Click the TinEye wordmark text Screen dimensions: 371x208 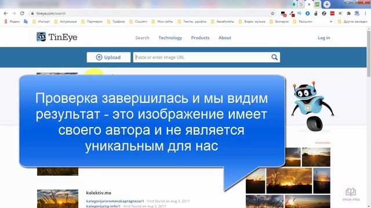tap(63, 37)
